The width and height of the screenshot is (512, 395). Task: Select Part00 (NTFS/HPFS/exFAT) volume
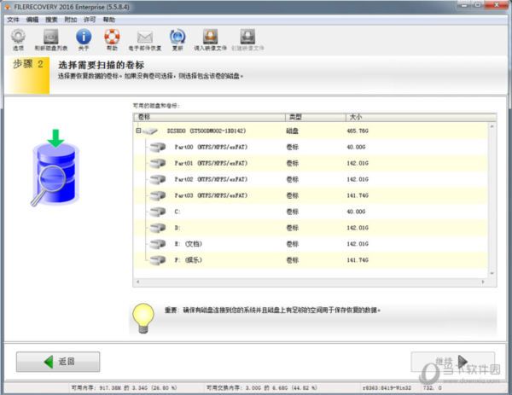(x=211, y=148)
